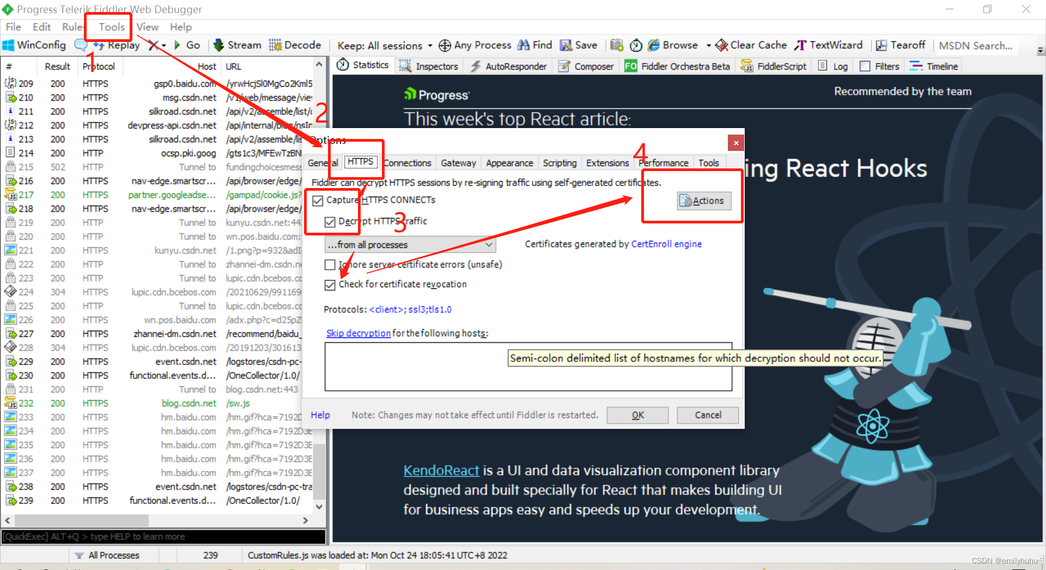Switch to Connections tab in Options
Image resolution: width=1046 pixels, height=570 pixels.
click(x=407, y=163)
